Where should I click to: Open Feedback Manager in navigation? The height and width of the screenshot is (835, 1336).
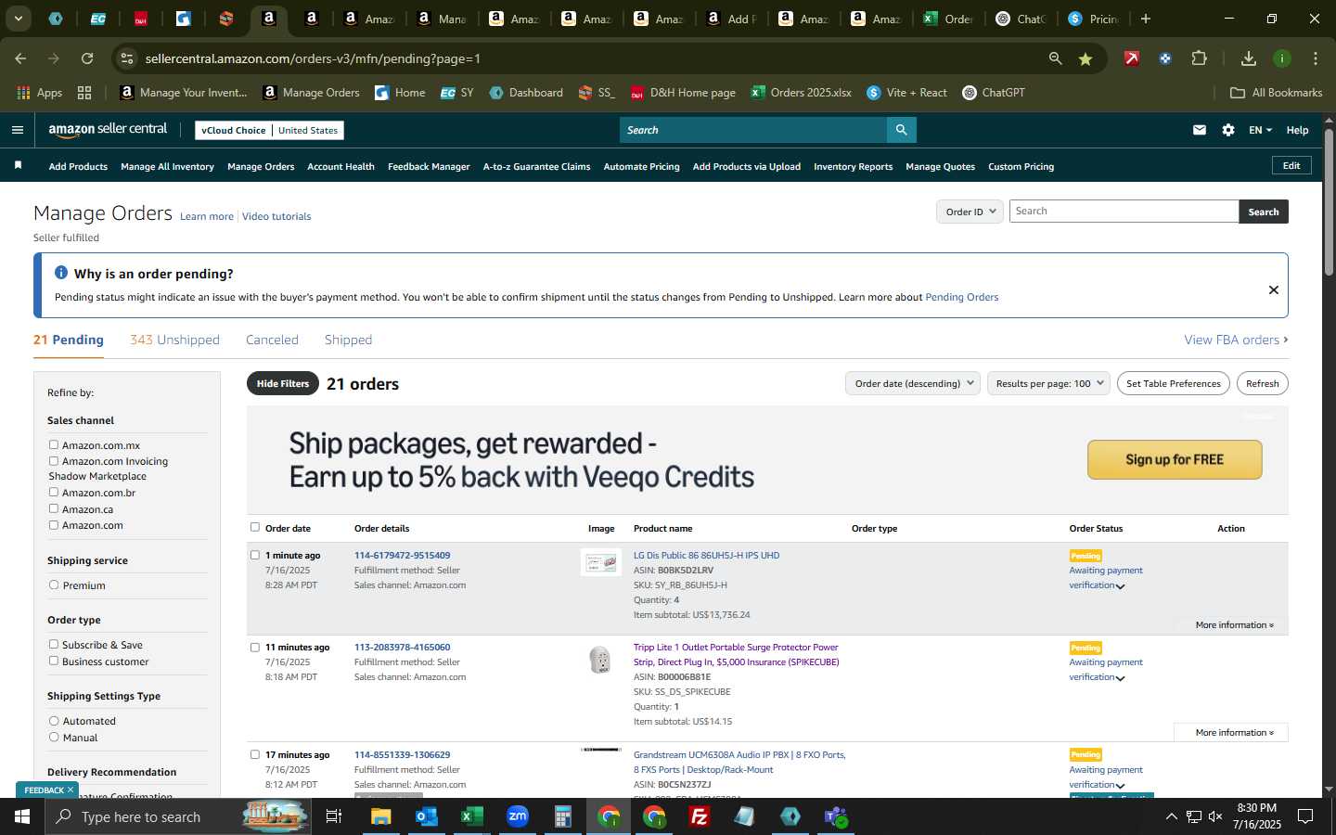pos(429,166)
